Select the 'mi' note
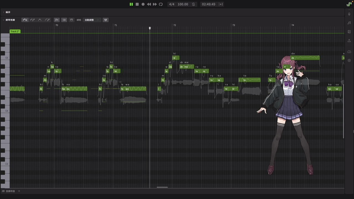Screen dimensions: 354x199 [45, 80]
